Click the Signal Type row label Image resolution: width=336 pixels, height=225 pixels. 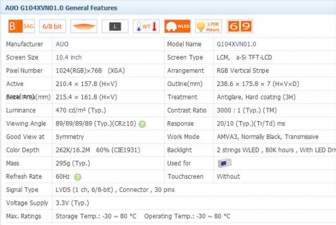22,190
